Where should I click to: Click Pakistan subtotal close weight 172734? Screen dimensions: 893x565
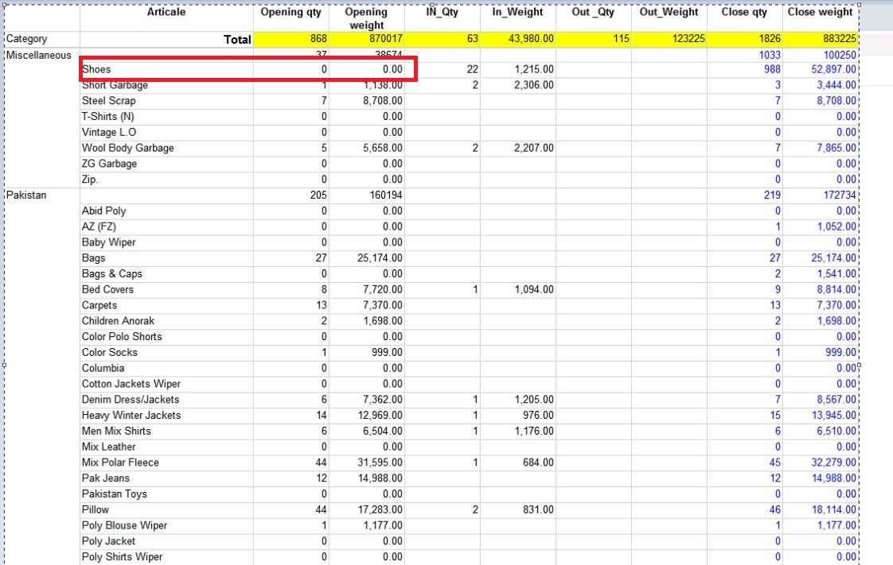839,195
